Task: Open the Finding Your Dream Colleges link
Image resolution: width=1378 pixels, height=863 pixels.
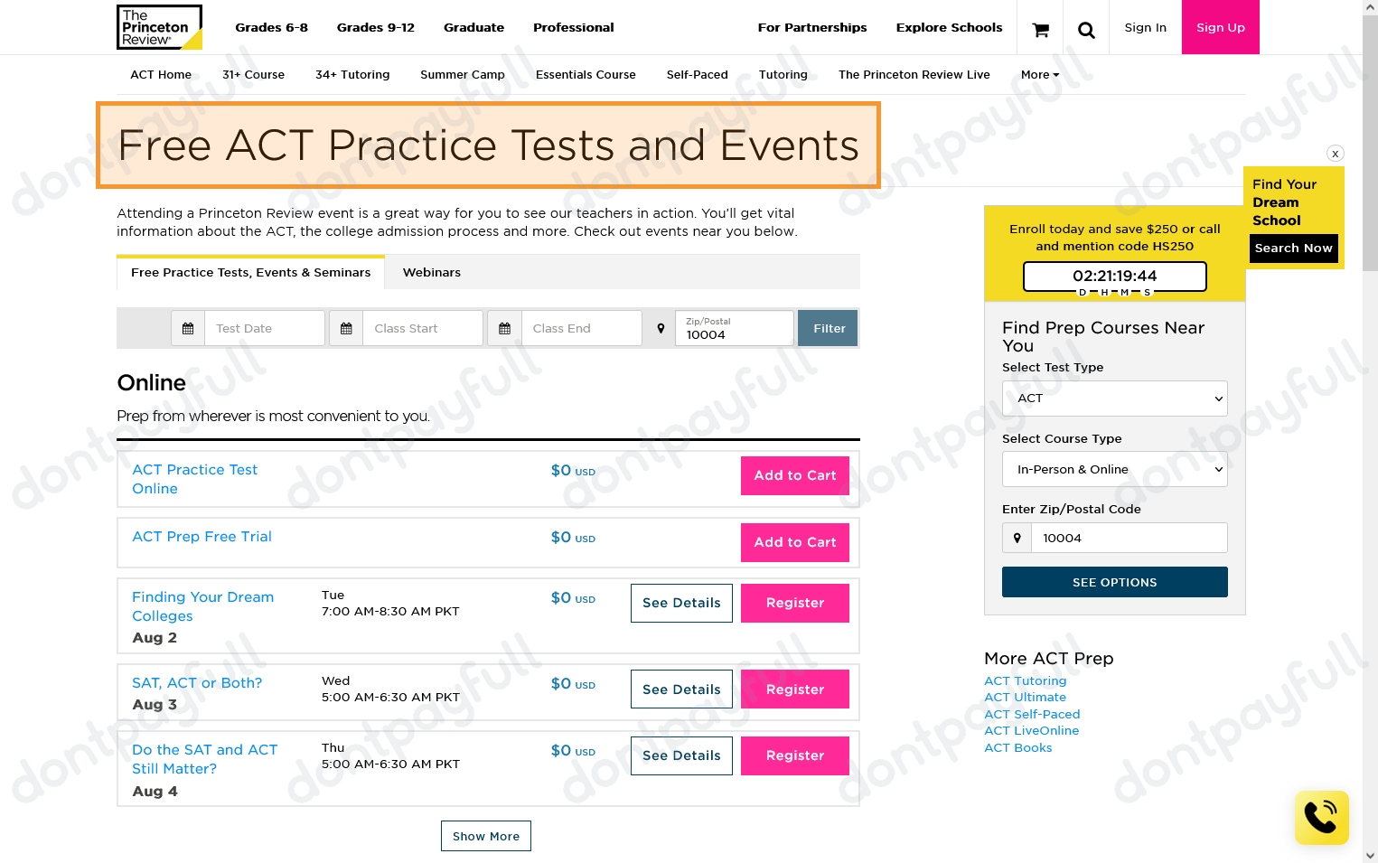Action: [202, 606]
